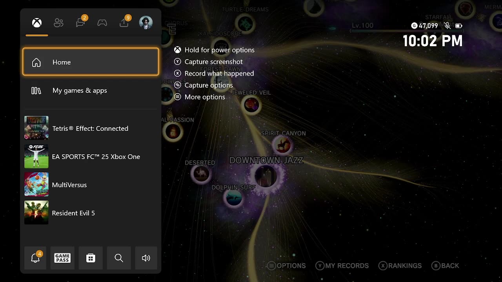The width and height of the screenshot is (502, 282).
Task: Open notifications bell
Action: point(35,258)
